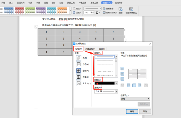Screen dimensions: 181x118
Task: Close the Borders and Shading dialog
Action: (x=150, y=44)
